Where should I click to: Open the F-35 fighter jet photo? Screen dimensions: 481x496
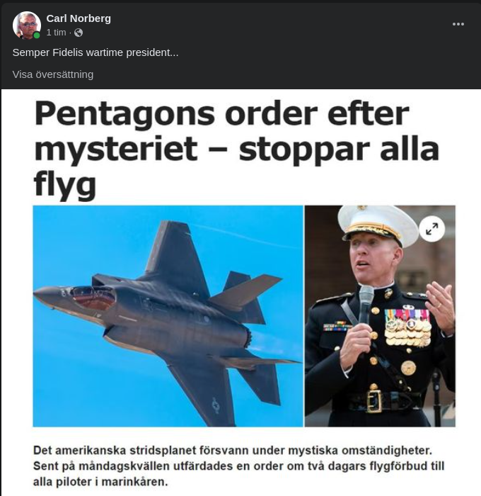coord(168,316)
